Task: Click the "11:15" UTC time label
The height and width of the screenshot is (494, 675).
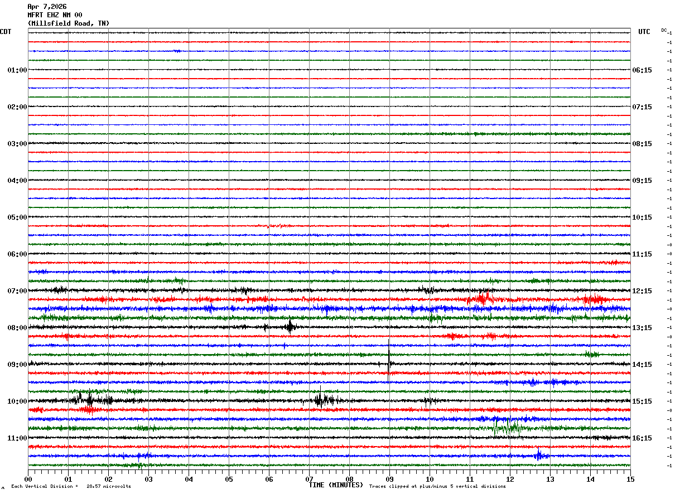Action: click(642, 254)
